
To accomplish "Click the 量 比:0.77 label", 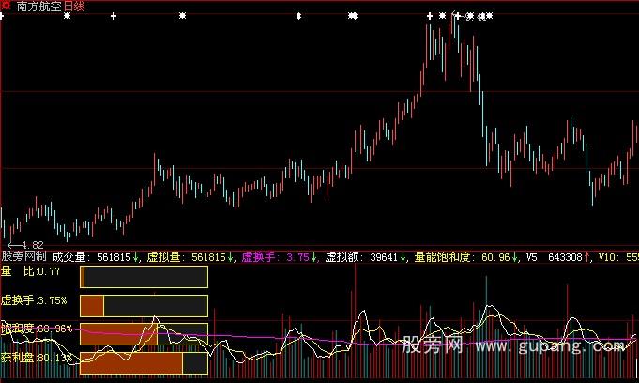I will point(31,271).
